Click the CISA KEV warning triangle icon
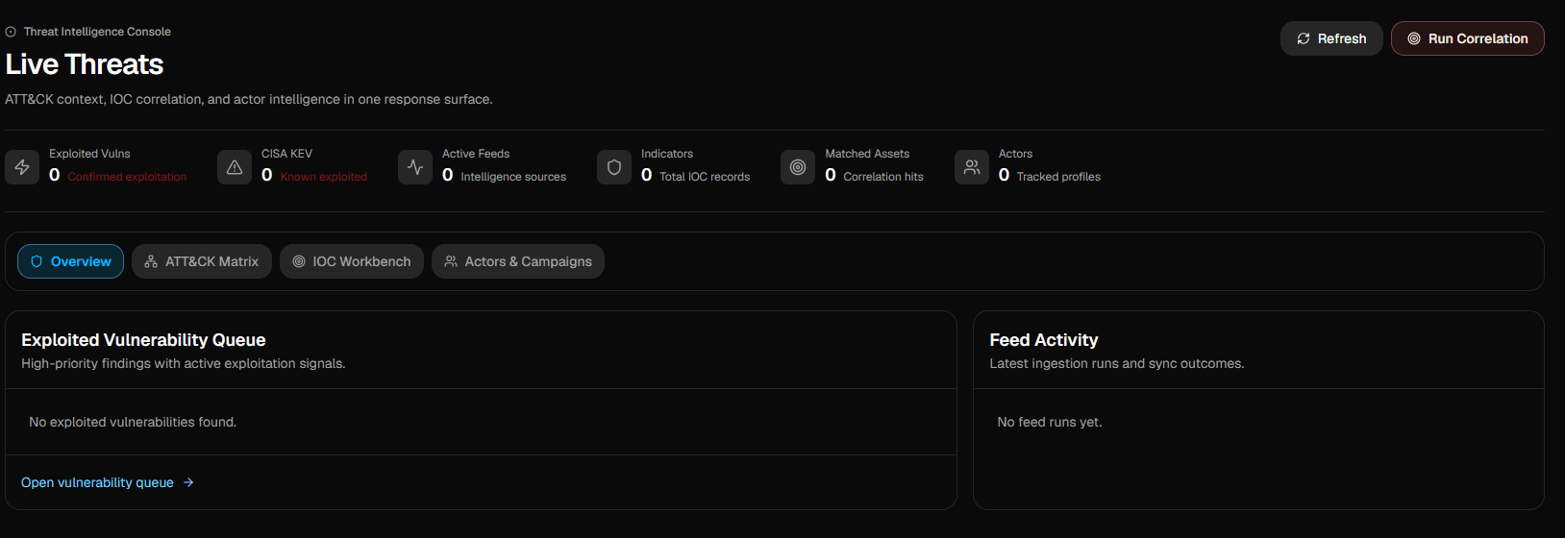Image resolution: width=1565 pixels, height=538 pixels. click(x=235, y=167)
